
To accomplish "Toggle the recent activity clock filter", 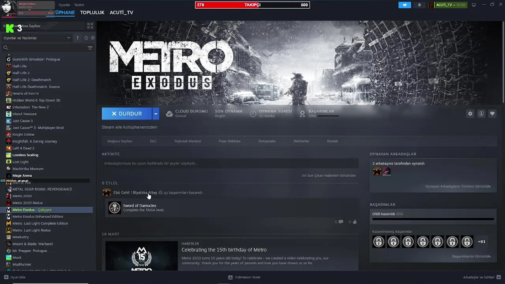I will pos(86,38).
